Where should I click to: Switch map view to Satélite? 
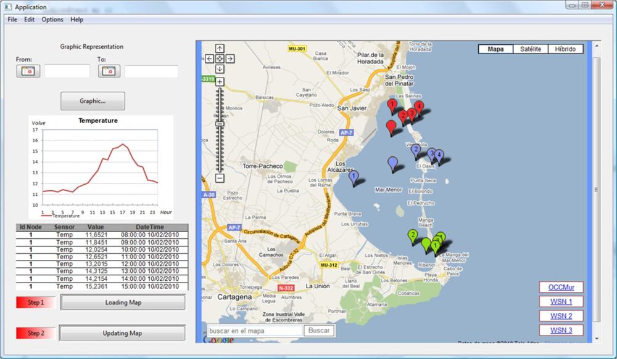531,49
